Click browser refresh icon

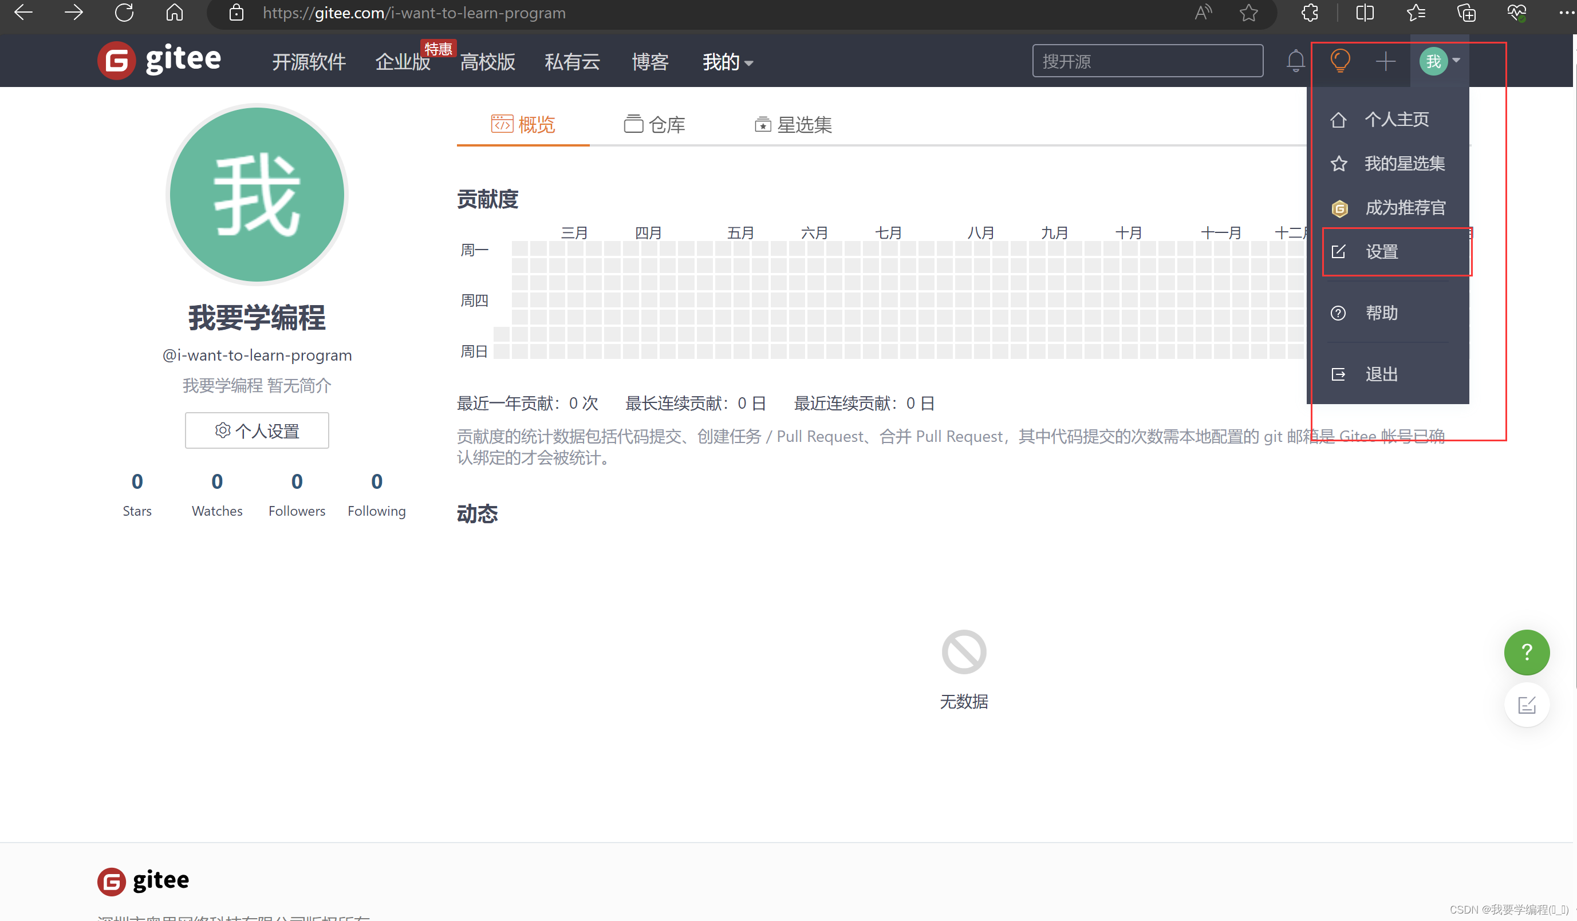tap(124, 13)
